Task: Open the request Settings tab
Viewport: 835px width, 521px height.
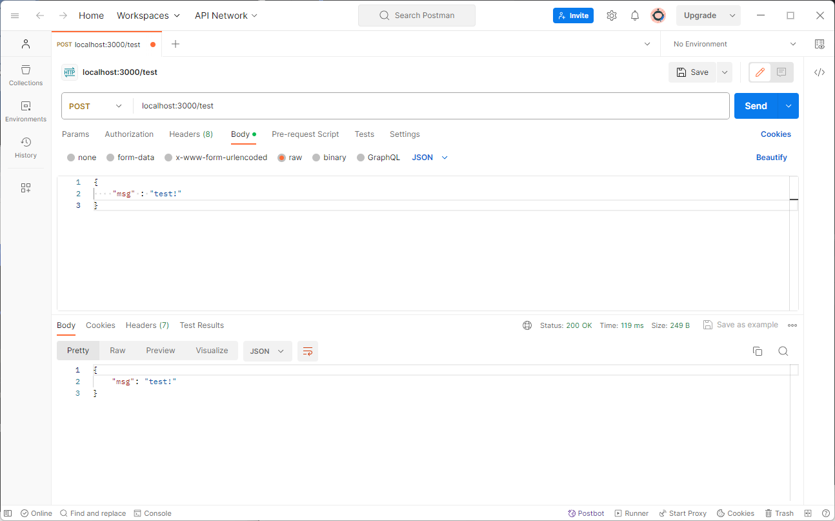Action: click(x=405, y=134)
